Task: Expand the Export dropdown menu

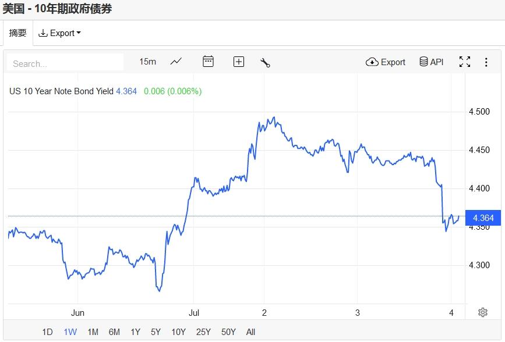Action: point(59,33)
